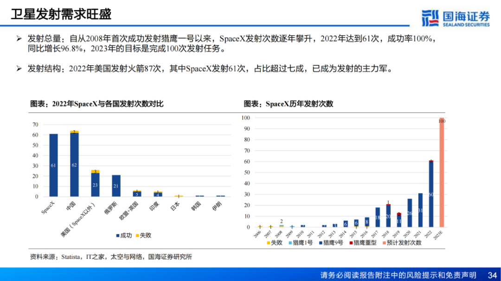Click the 资料来源 source line
Screen dimensions: 501x281
click(110, 257)
